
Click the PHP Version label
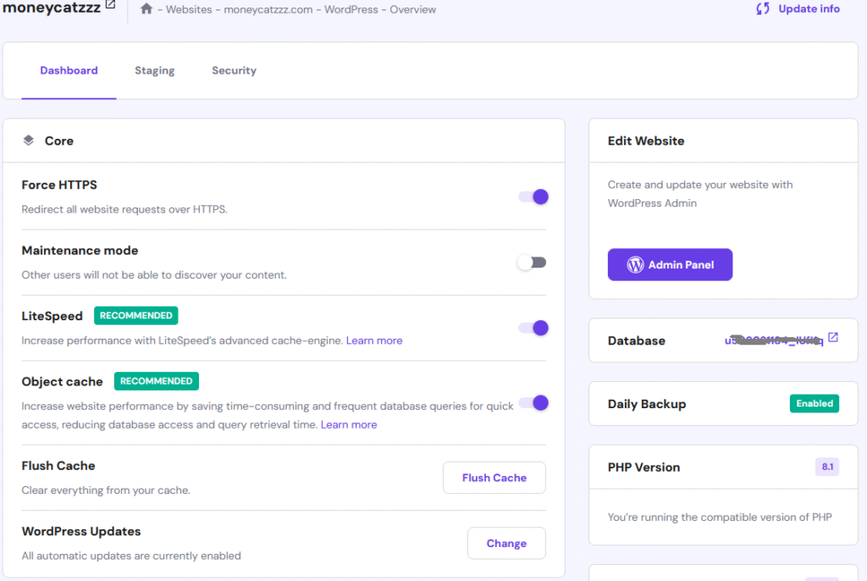coord(643,467)
